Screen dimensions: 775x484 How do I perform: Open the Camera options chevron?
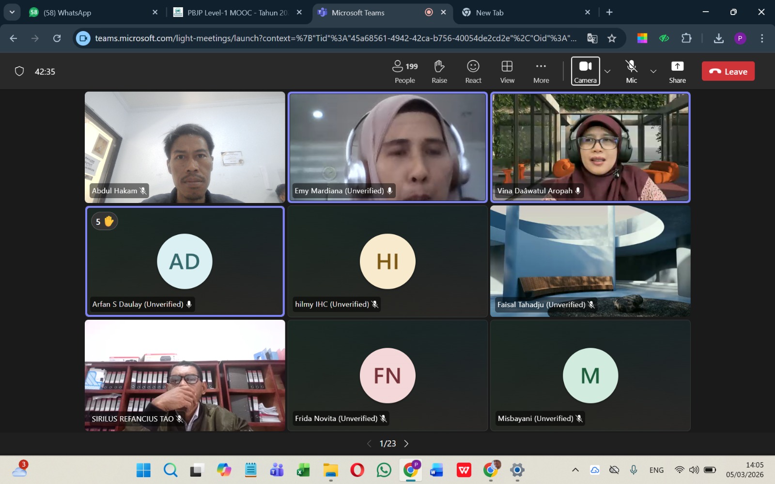pos(608,71)
